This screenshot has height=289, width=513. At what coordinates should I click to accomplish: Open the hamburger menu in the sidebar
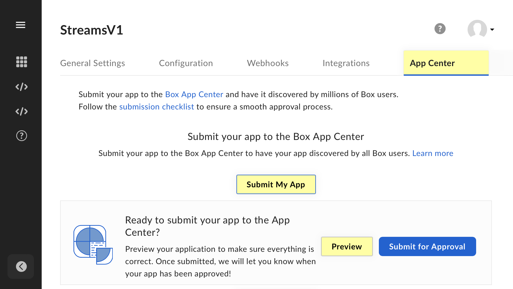(x=21, y=25)
